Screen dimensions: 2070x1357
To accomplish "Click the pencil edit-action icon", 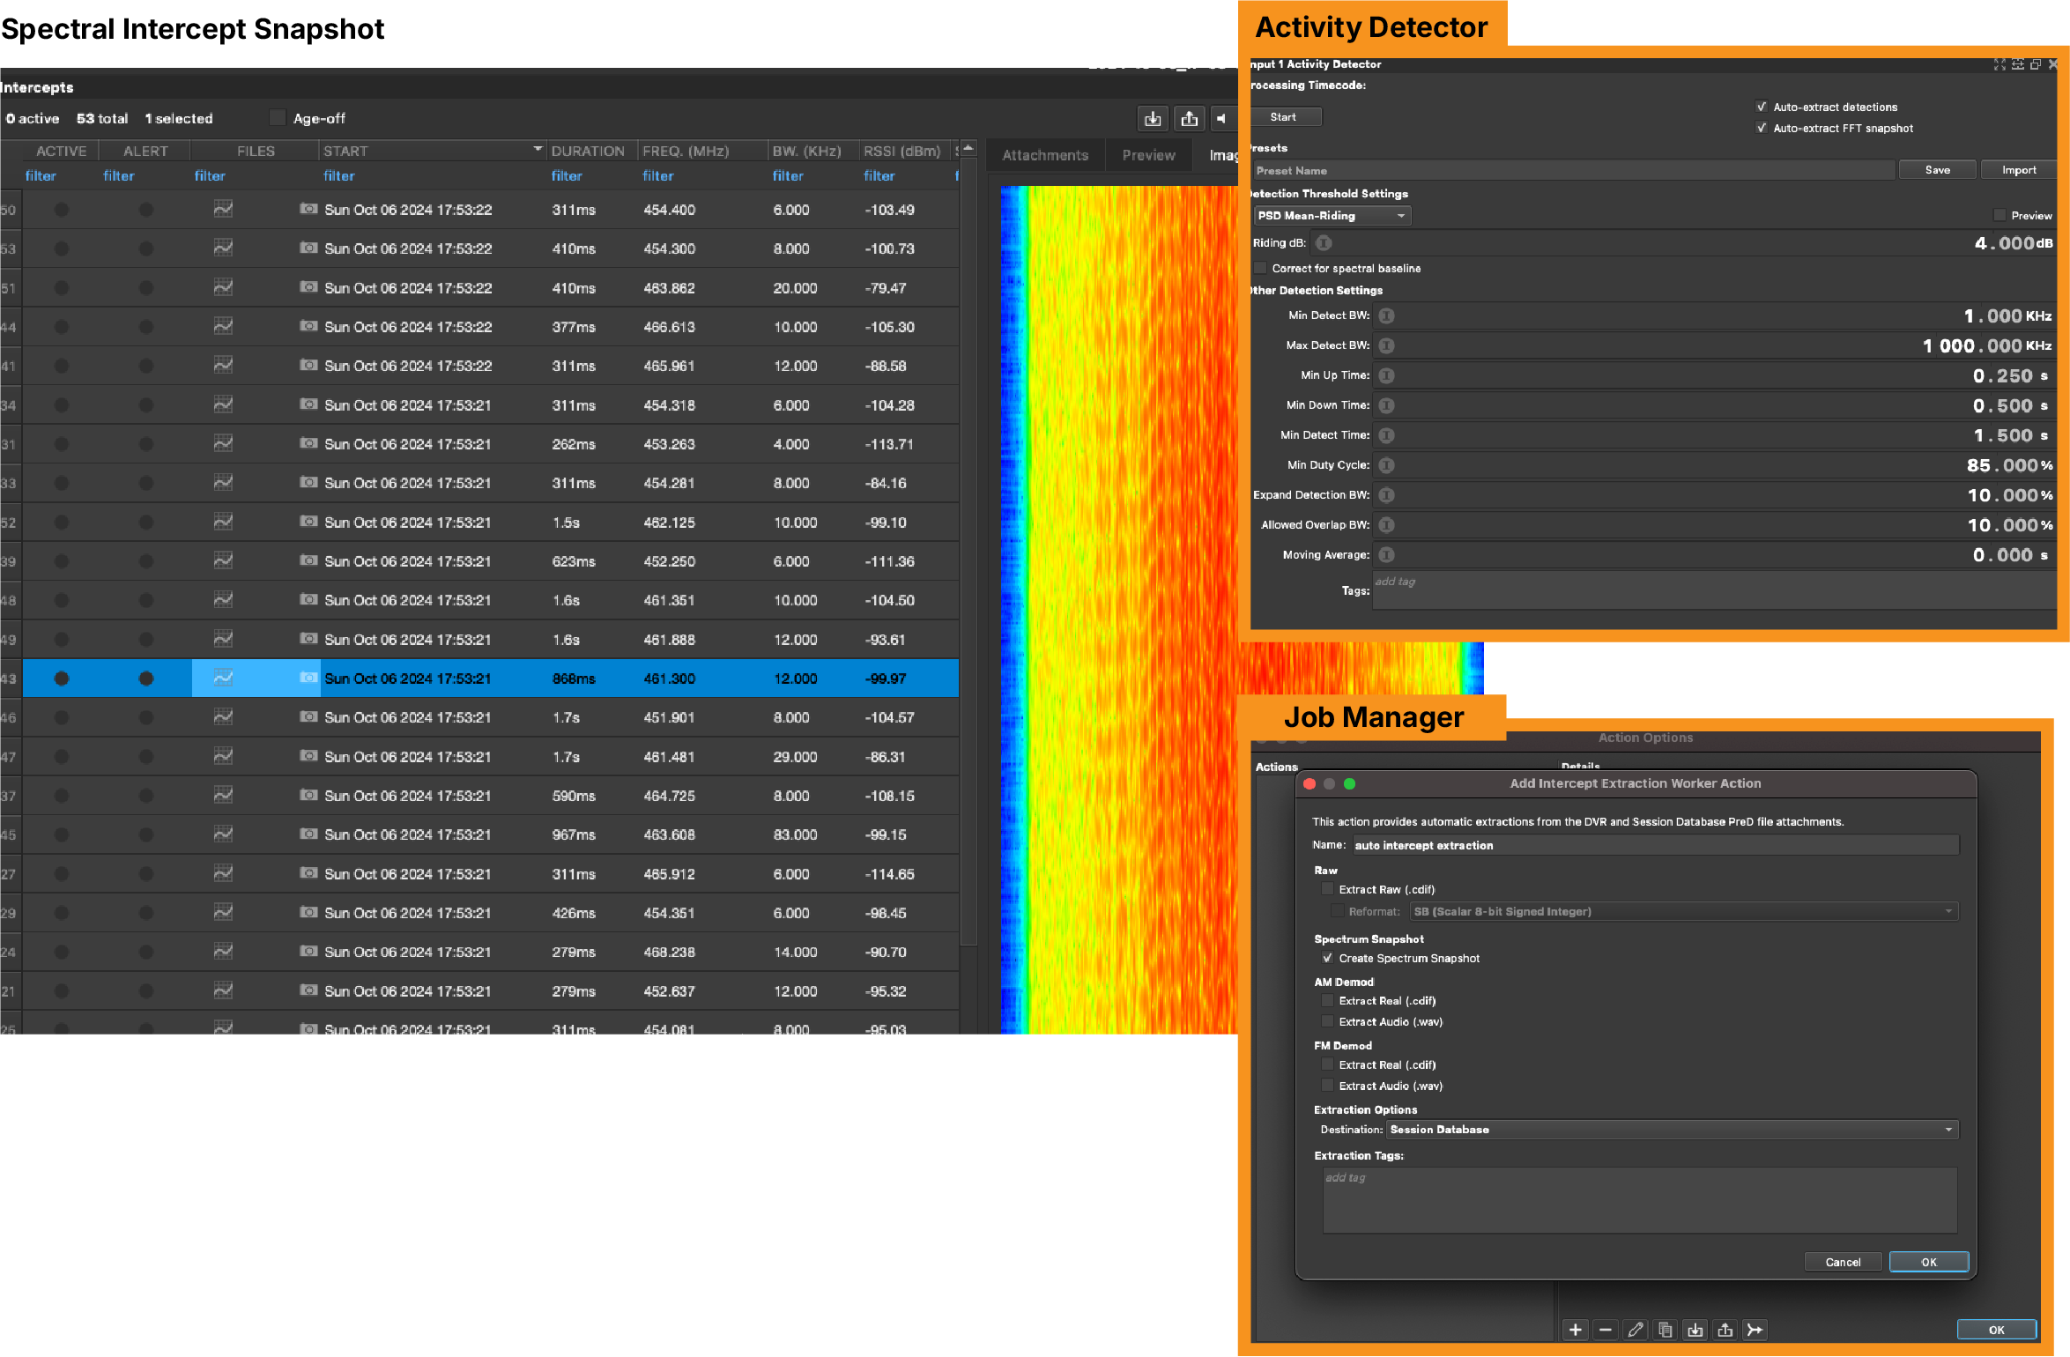I will (1636, 1330).
